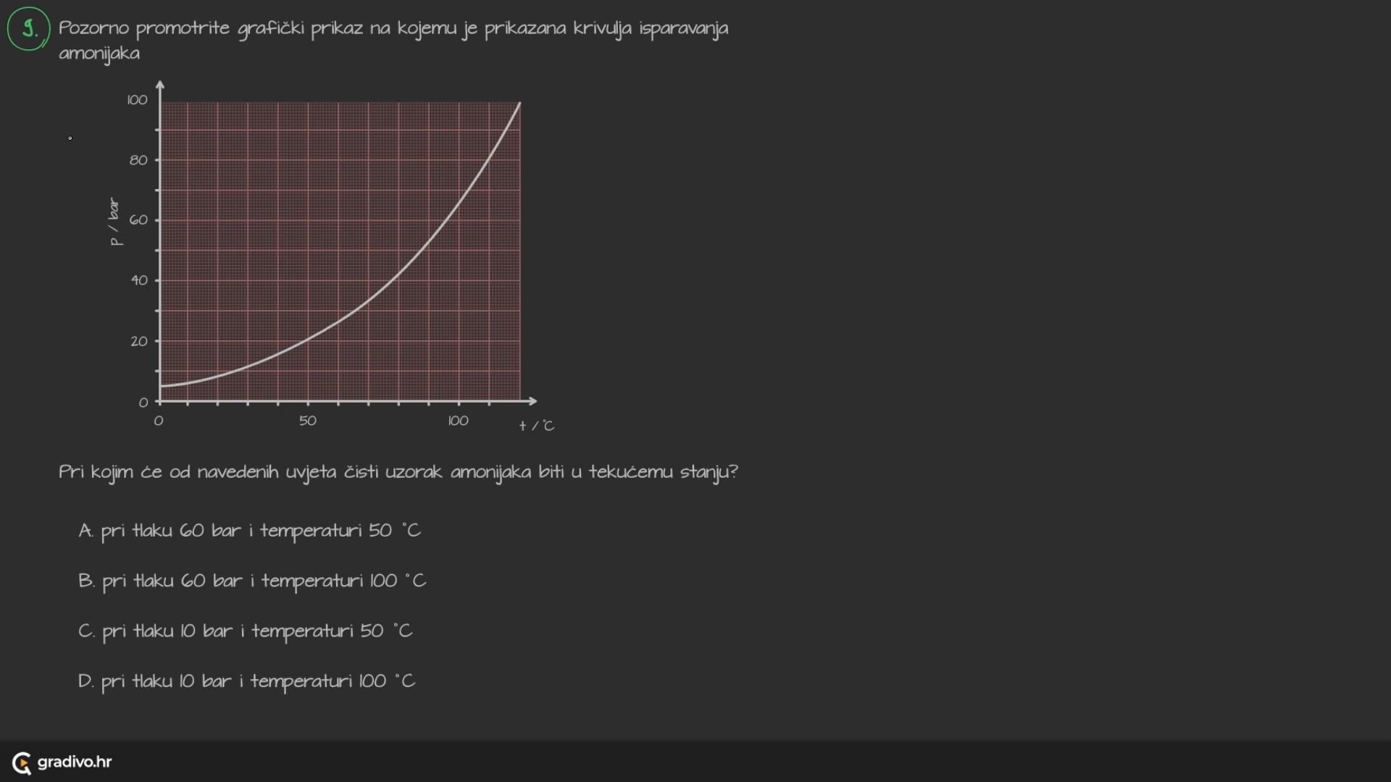The width and height of the screenshot is (1391, 782).
Task: Click the small white dot left of graph
Action: (x=70, y=138)
